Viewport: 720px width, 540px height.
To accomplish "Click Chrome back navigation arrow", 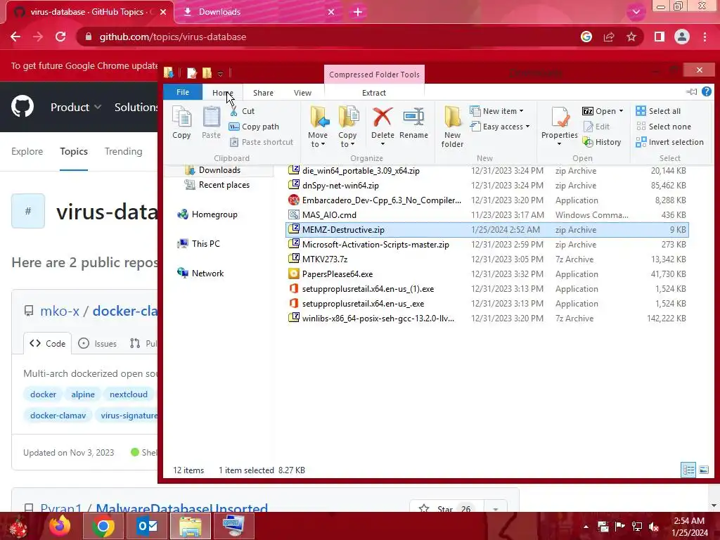I will (x=15, y=37).
